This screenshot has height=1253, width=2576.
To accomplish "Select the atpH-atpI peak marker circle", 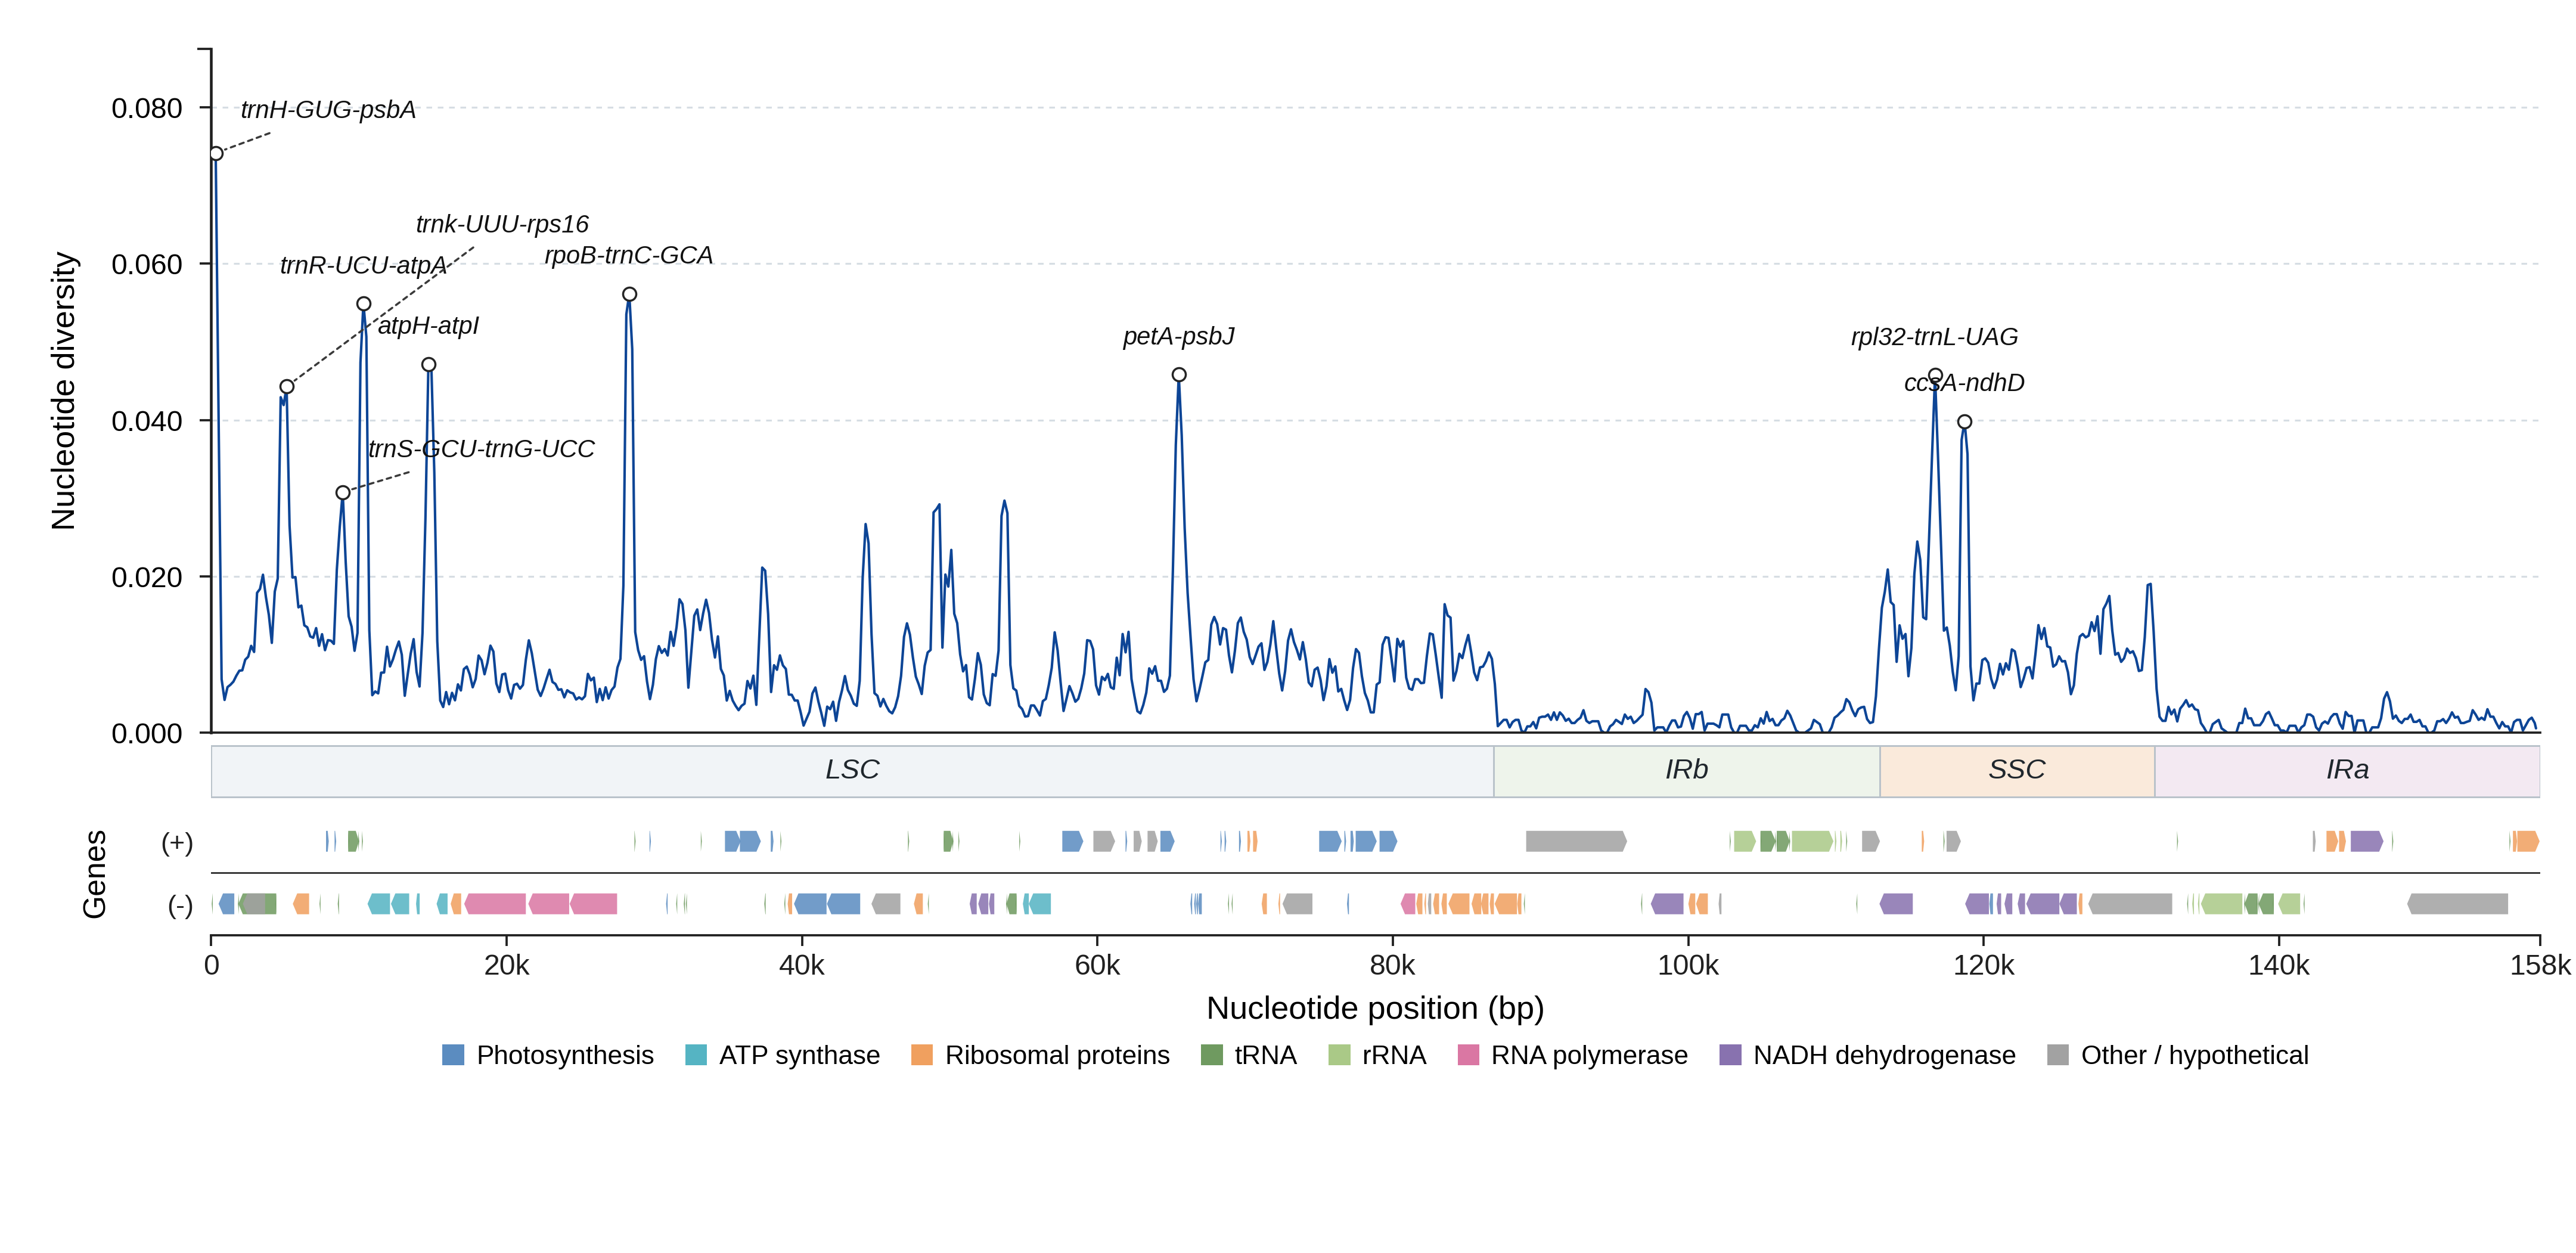I will [x=429, y=365].
